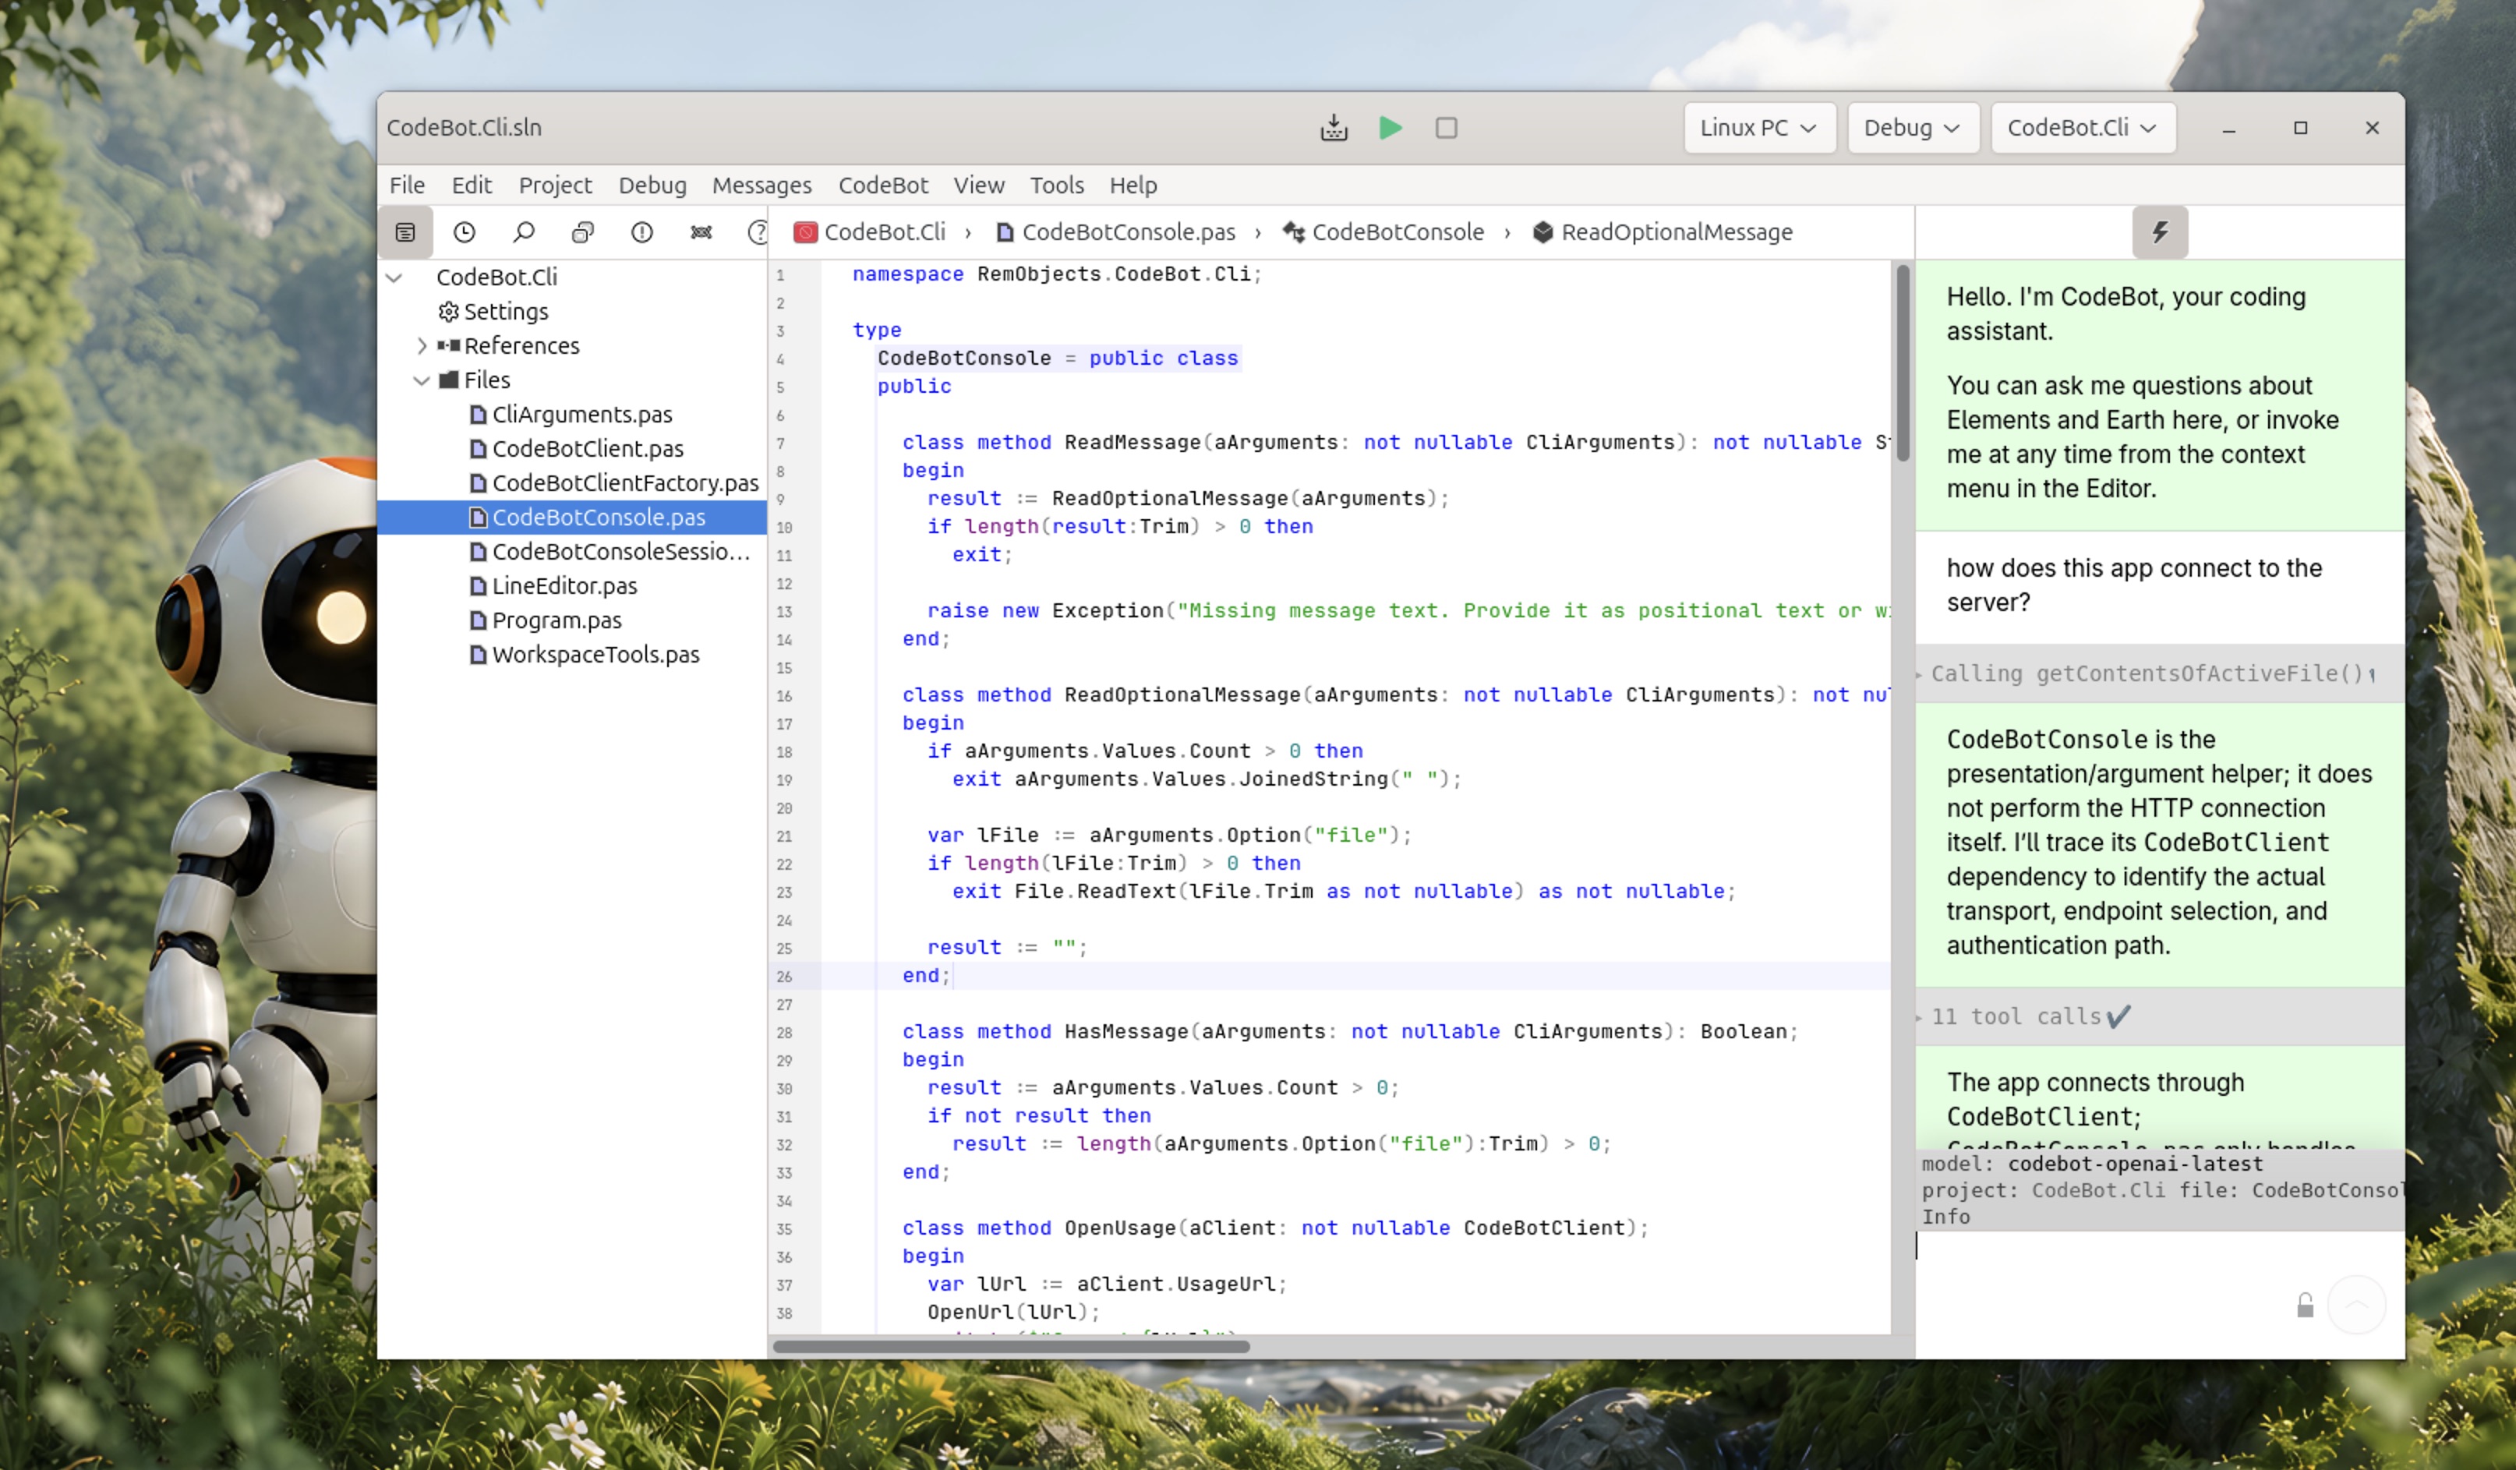
Task: Click the Files folder icon
Action: pyautogui.click(x=448, y=380)
